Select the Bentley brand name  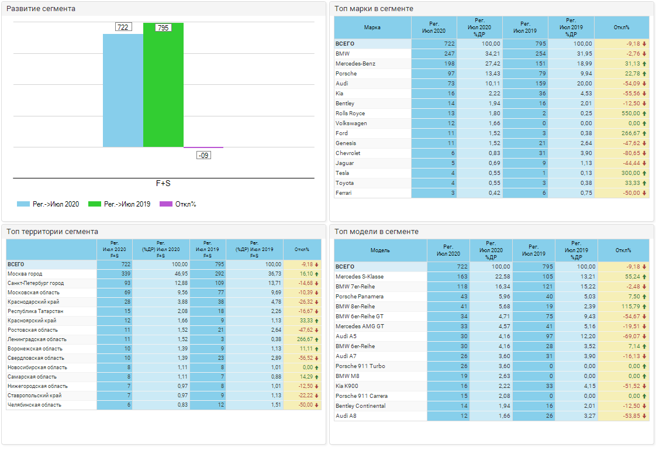click(345, 104)
